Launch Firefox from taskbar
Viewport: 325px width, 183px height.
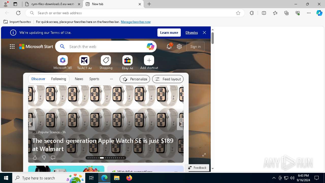click(x=129, y=178)
